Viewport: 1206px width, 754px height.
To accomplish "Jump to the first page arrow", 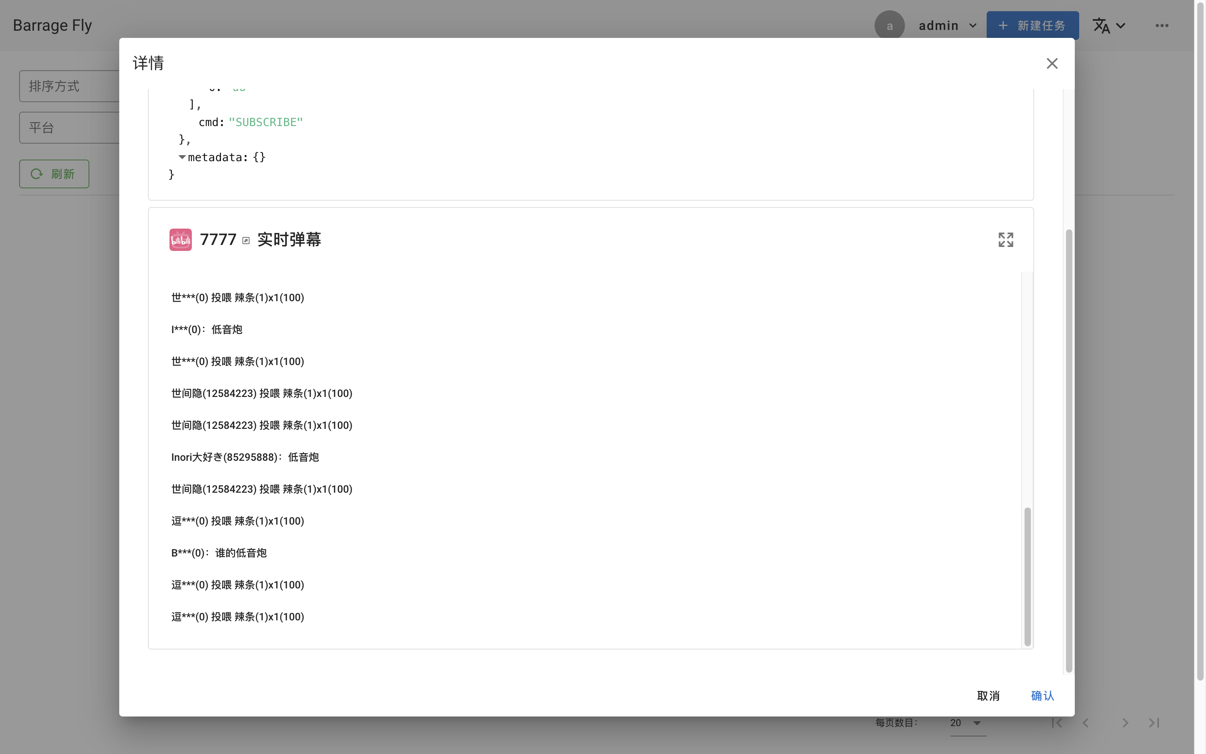I will pyautogui.click(x=1056, y=722).
